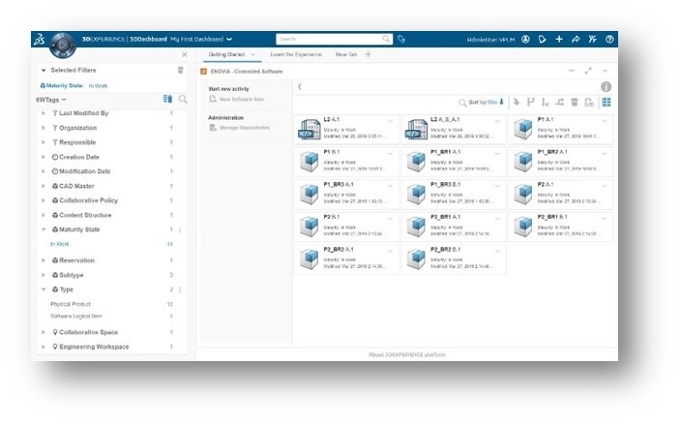Click the document export toolbar icon
The image size is (681, 424).
tap(589, 102)
